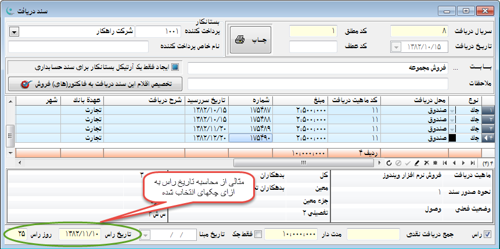This screenshot has height=249, width=500.
Task: Open the تاریخ دریافت date dropdown
Action: (396, 46)
